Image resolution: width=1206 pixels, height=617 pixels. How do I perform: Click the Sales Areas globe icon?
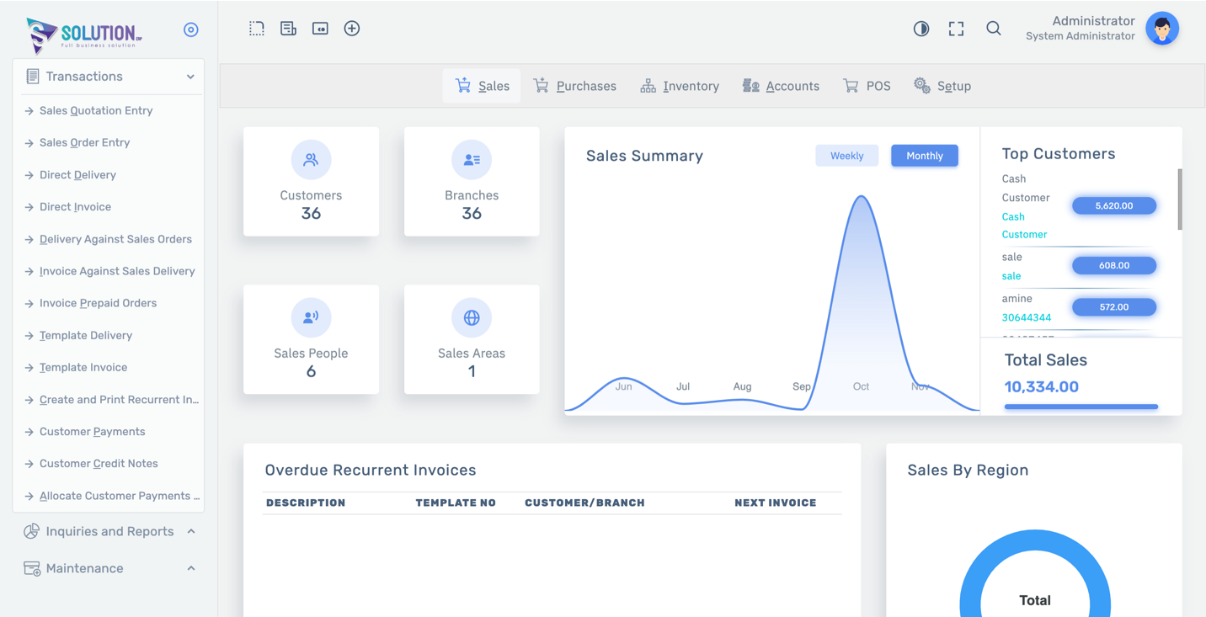pyautogui.click(x=472, y=317)
